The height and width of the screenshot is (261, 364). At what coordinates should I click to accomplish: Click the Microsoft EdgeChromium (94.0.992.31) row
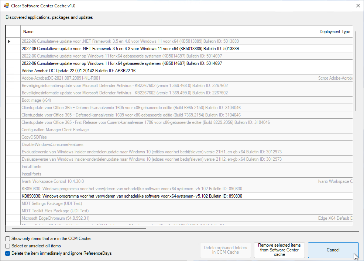55,218
